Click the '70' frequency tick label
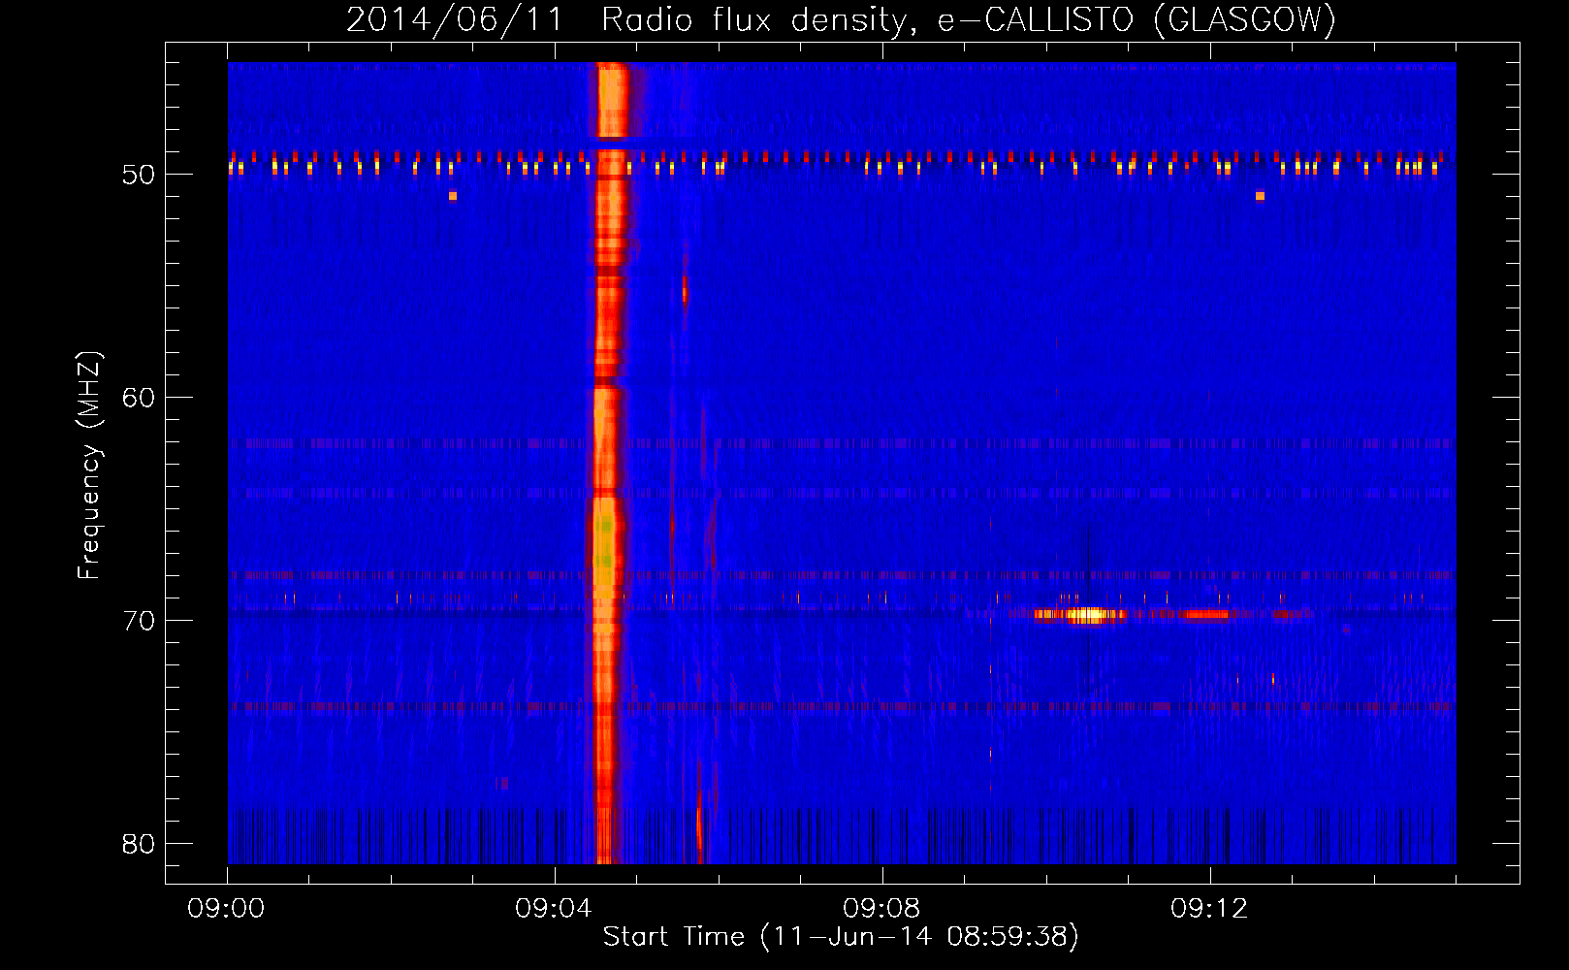Viewport: 1569px width, 970px height. tap(139, 621)
